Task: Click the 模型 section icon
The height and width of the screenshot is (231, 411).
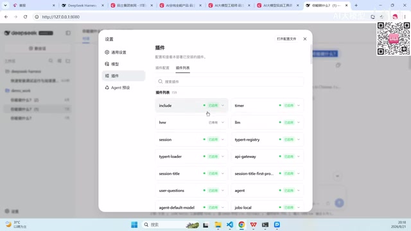Action: pos(107,64)
